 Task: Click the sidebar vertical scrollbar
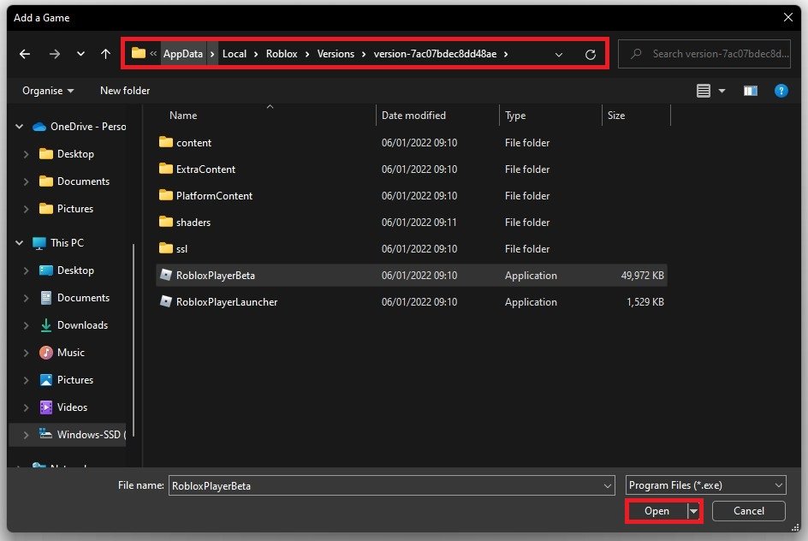(134, 340)
